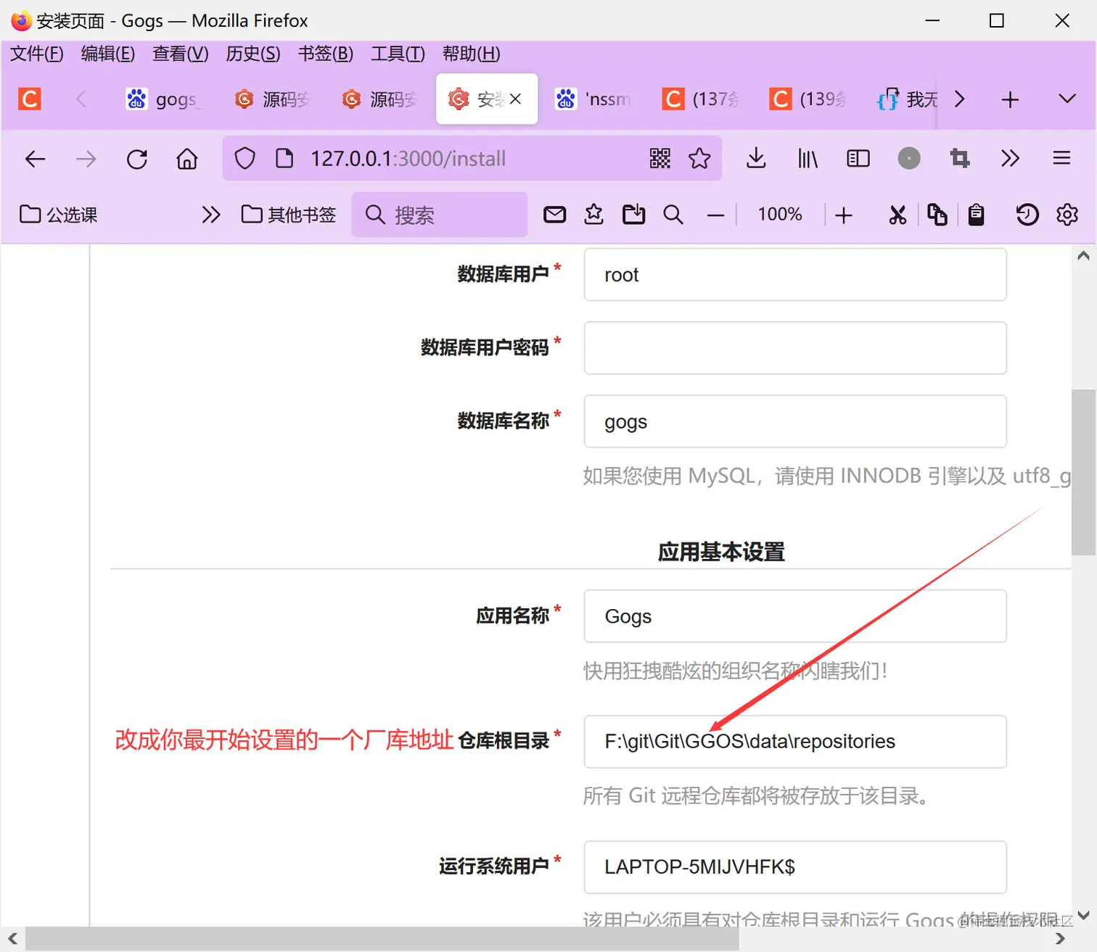Open tracking protection shield icon
Screen dimensions: 1097x952
coord(245,159)
